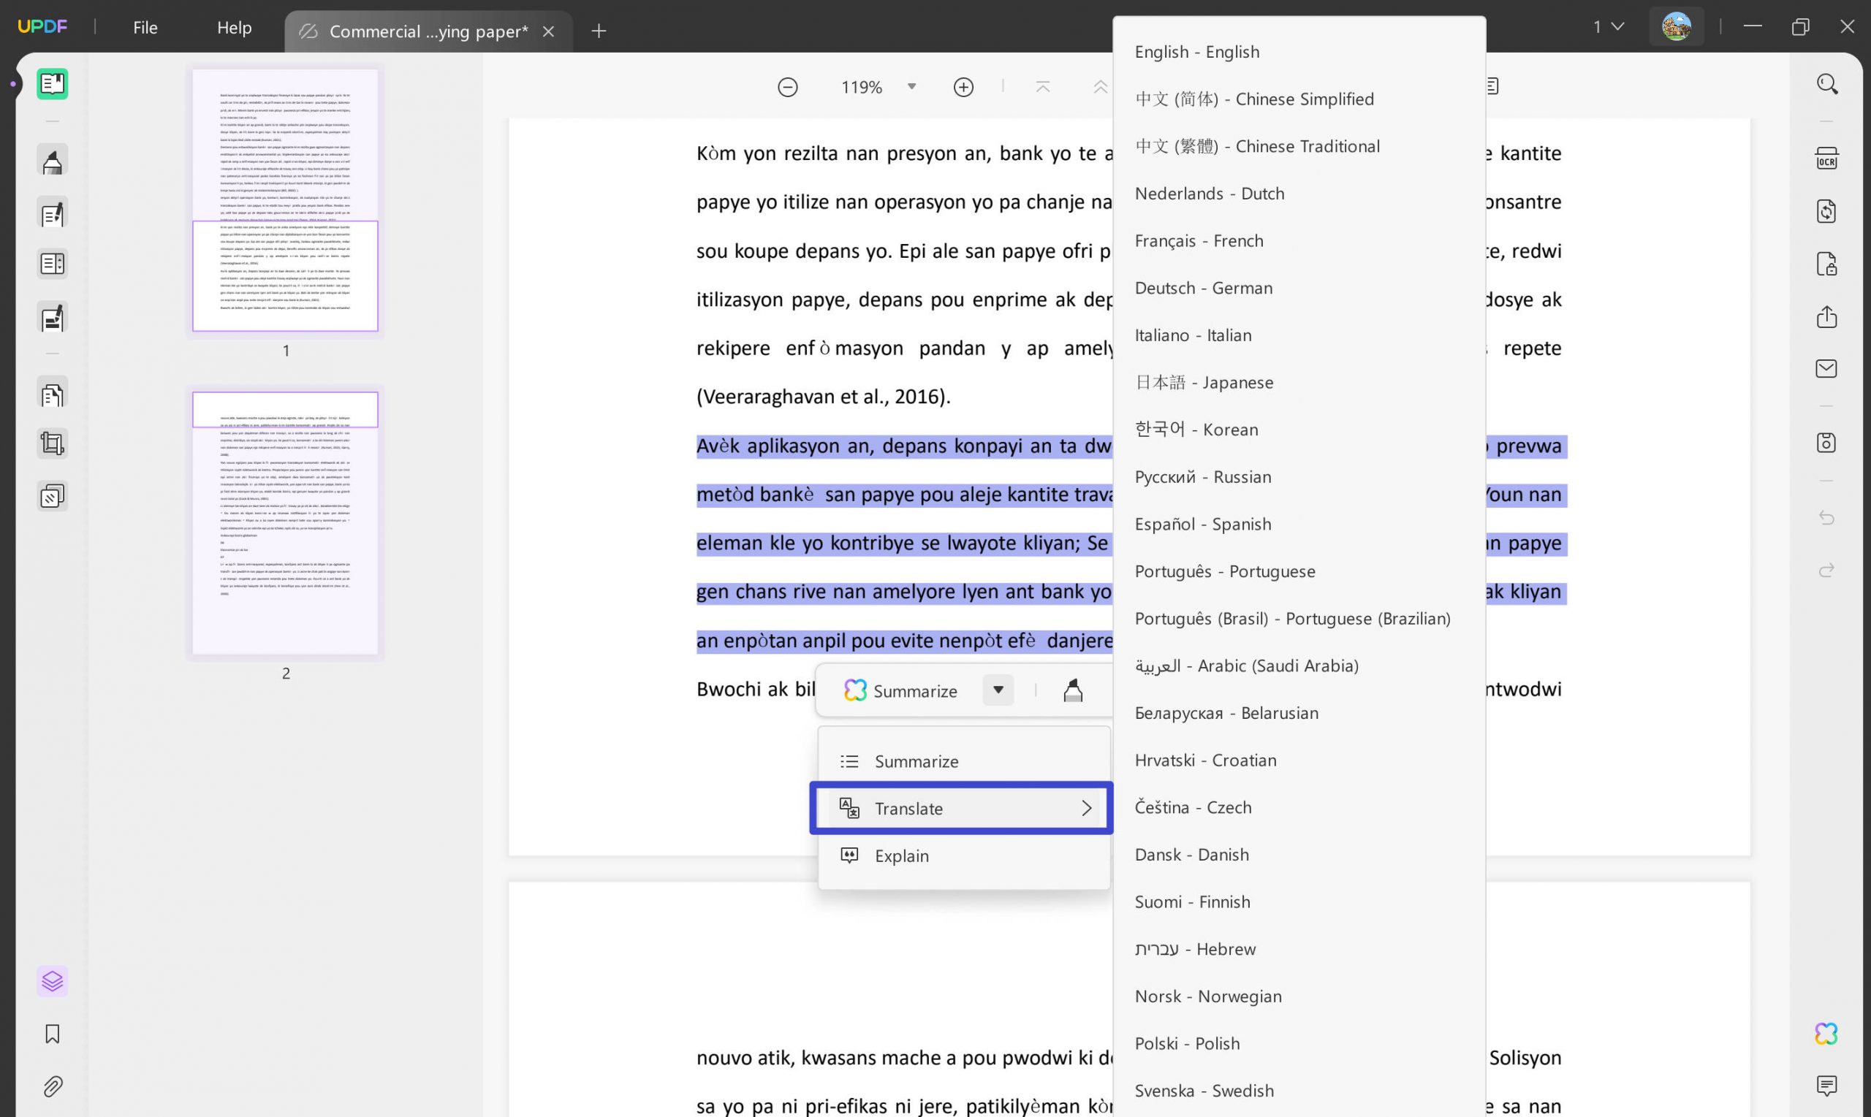
Task: Open the 119% zoom level dropdown
Action: [x=912, y=86]
